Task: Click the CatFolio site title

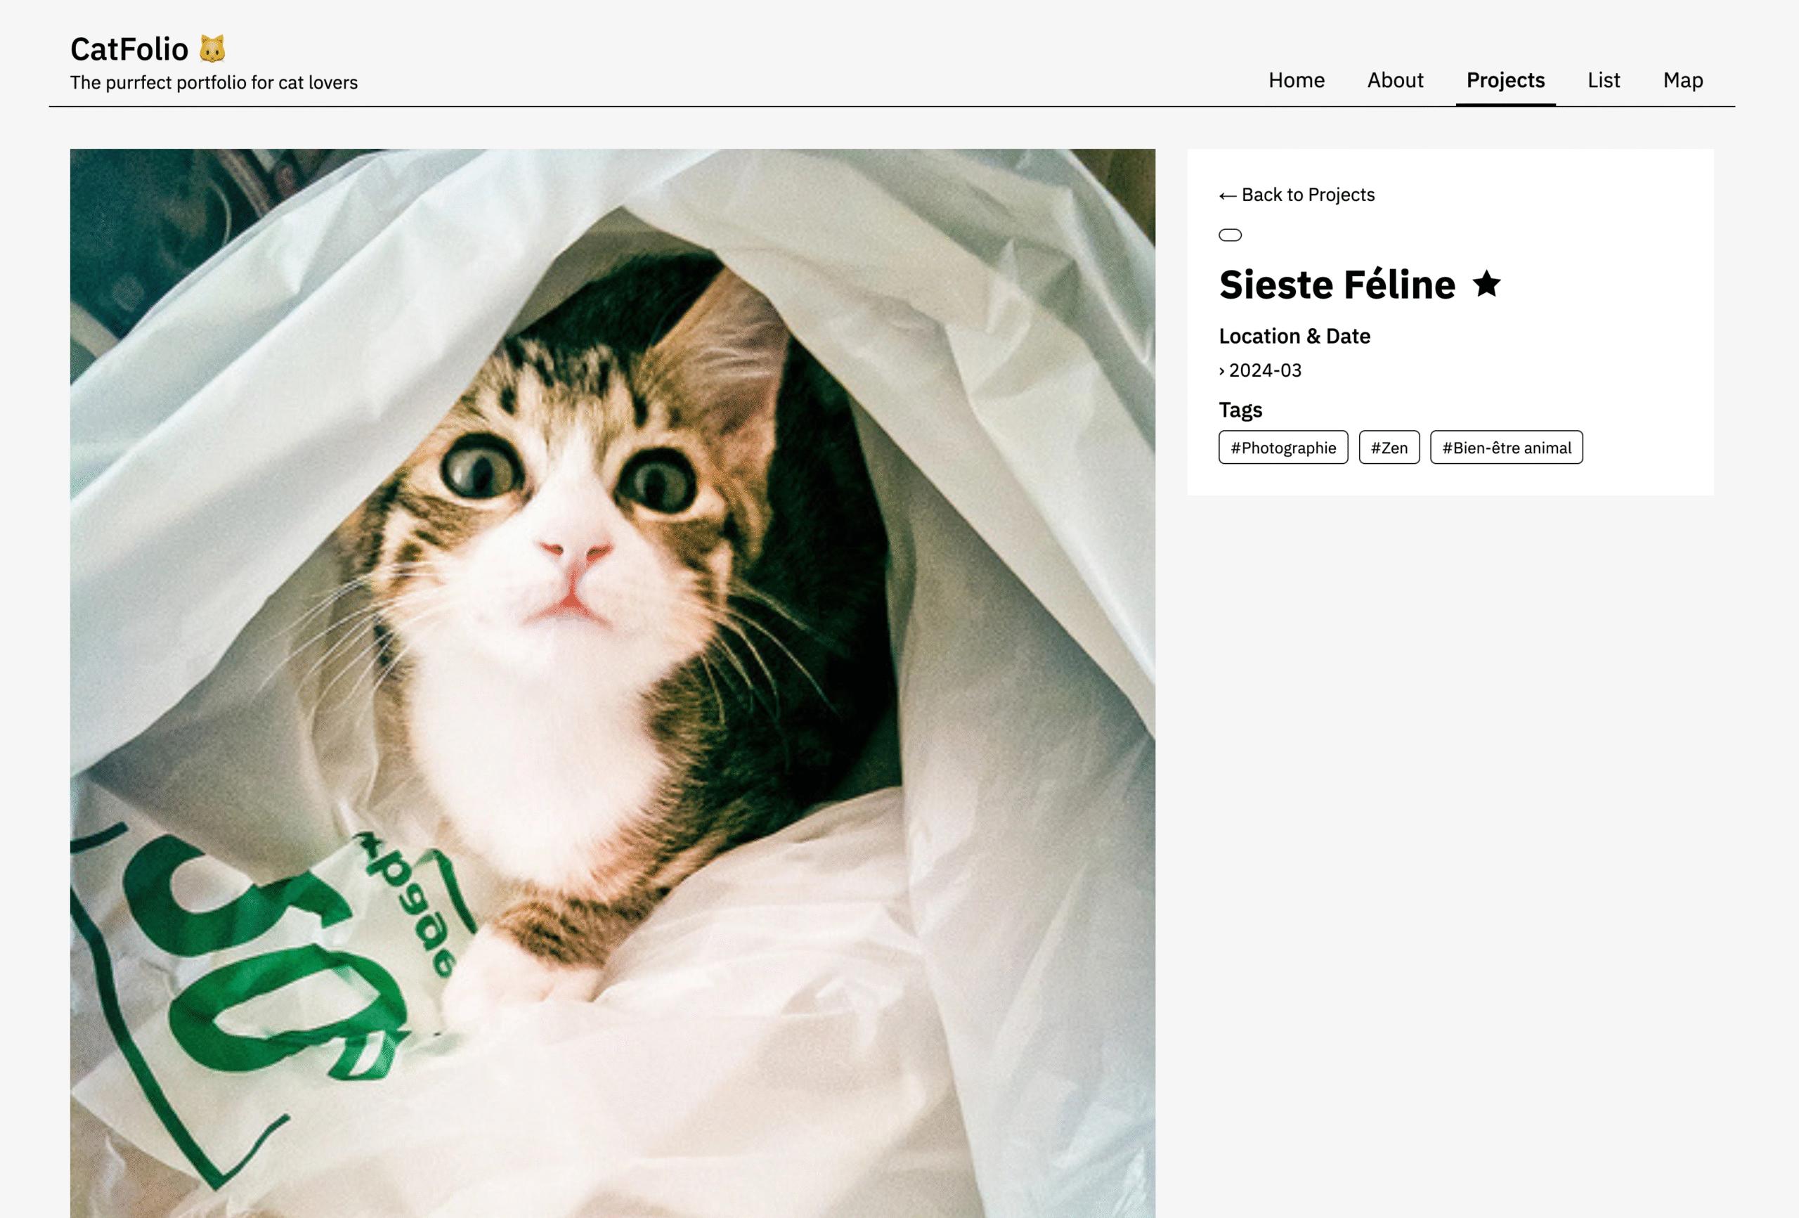Action: tap(129, 48)
